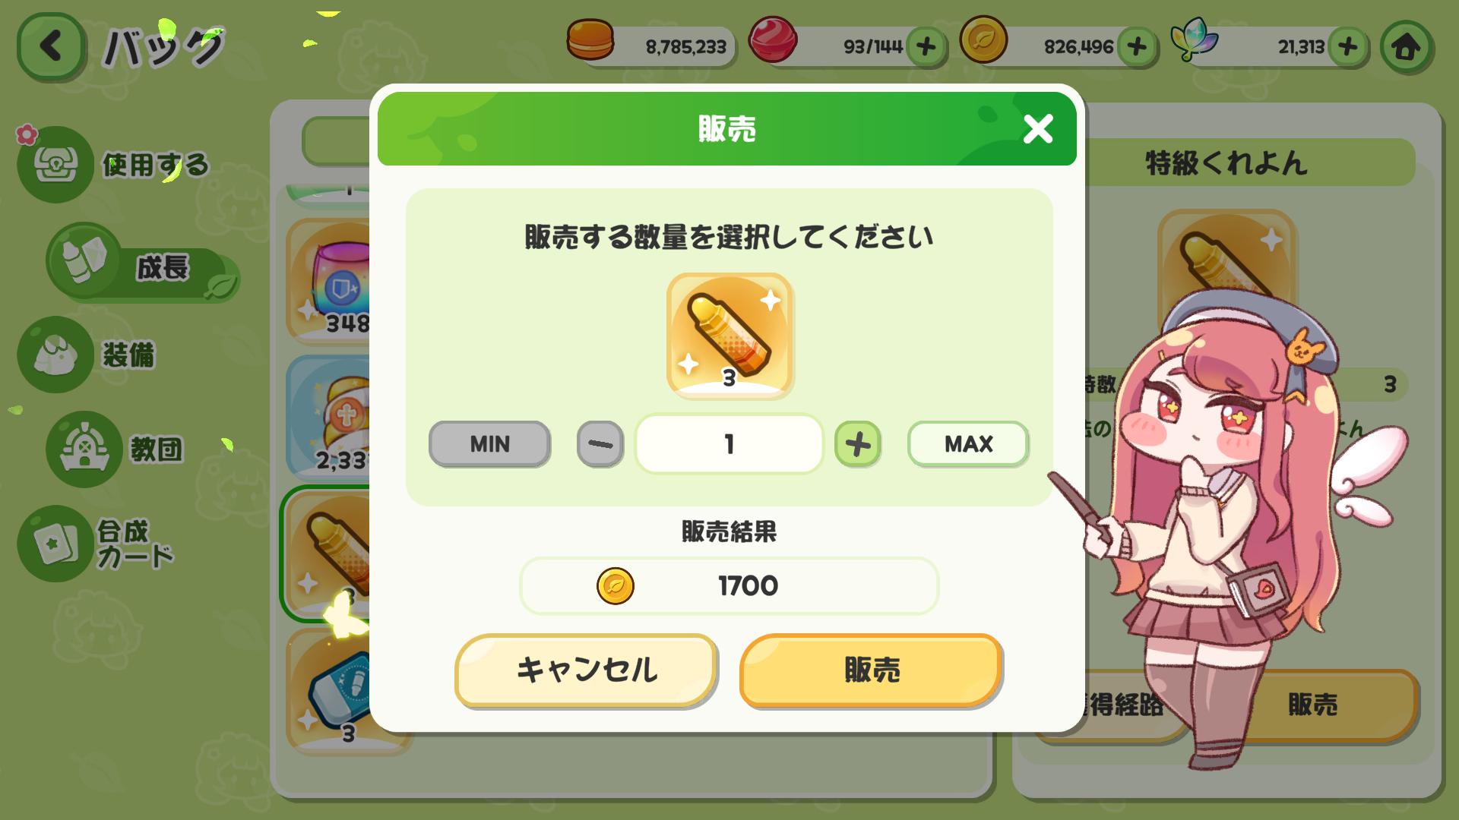This screenshot has width=1459, height=820.
Task: Go back with the arrow button
Action: click(50, 46)
